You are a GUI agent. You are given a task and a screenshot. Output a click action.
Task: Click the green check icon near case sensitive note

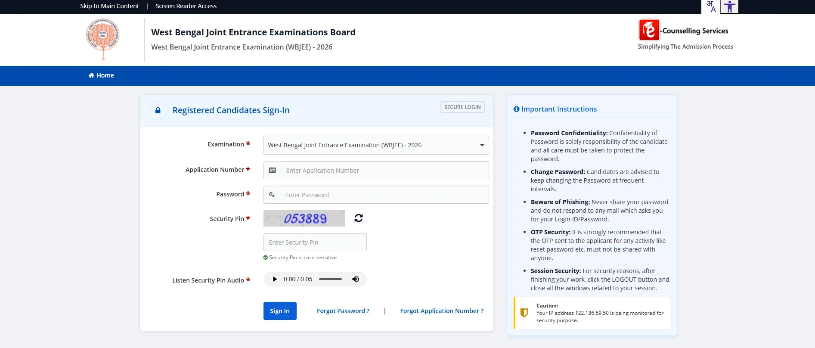[x=266, y=258]
